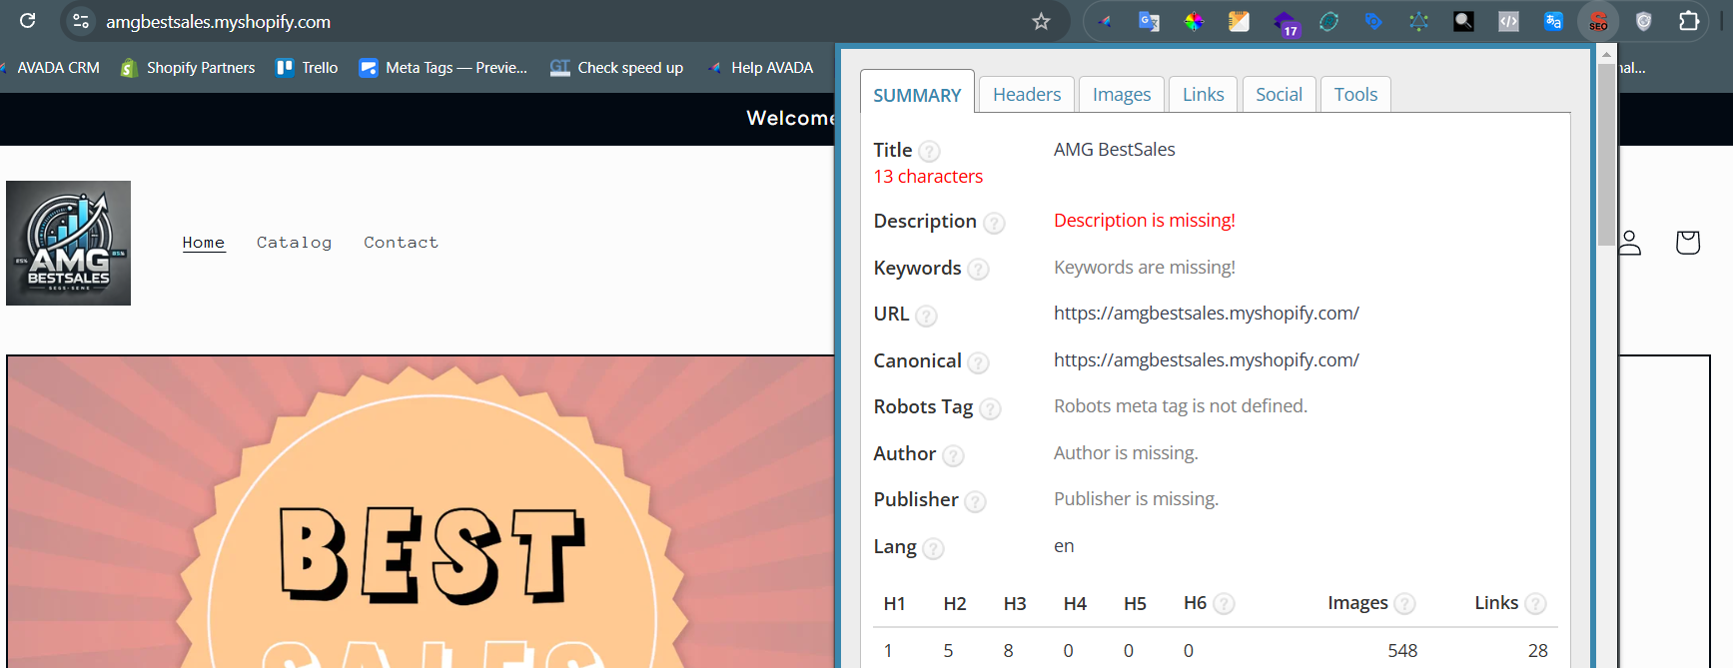The width and height of the screenshot is (1733, 668).
Task: Switch to the Headers tab
Action: (1027, 95)
